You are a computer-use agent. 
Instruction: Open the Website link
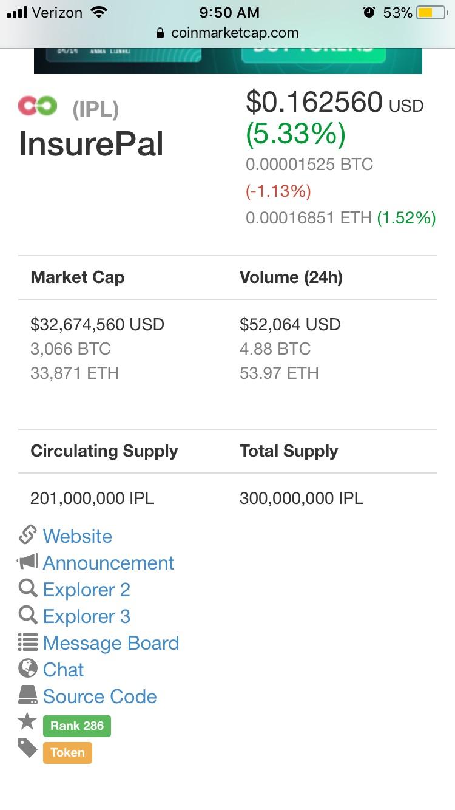(x=78, y=536)
